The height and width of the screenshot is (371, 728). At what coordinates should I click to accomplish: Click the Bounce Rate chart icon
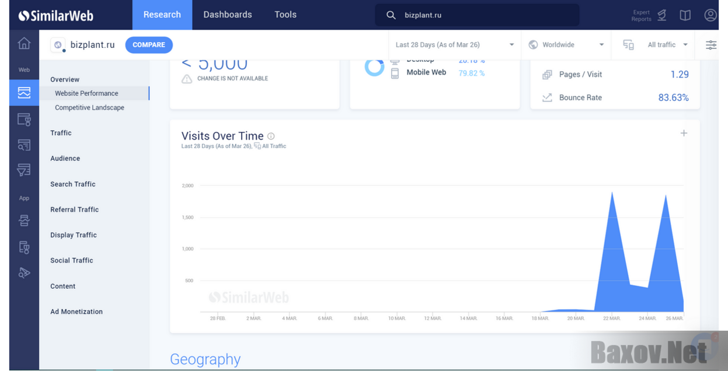point(547,97)
